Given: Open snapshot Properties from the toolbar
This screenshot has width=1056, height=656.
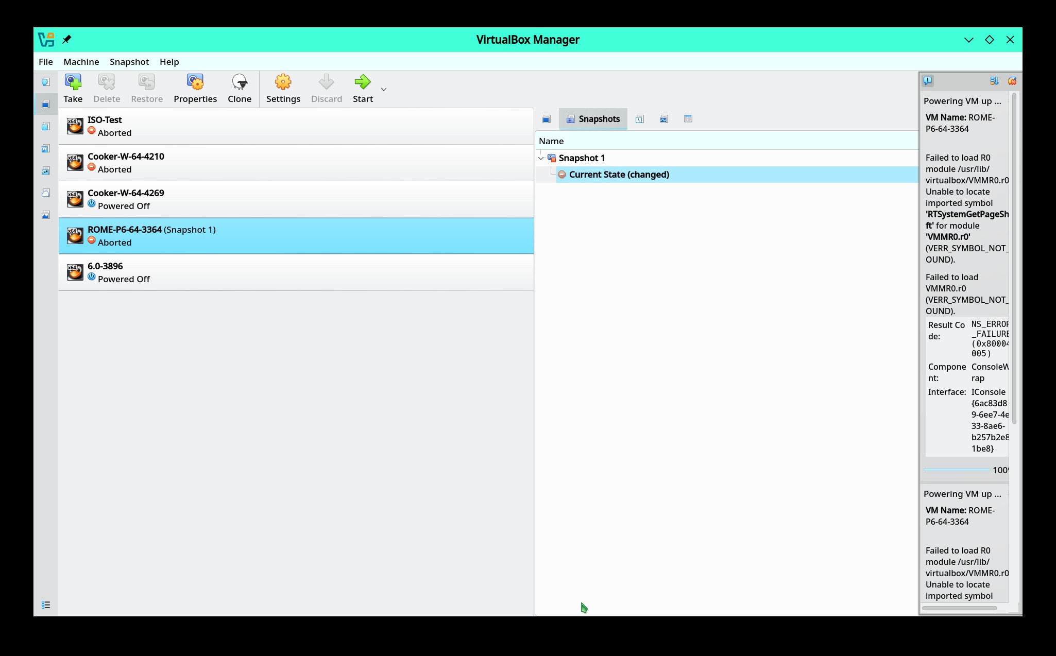Looking at the screenshot, I should pos(195,82).
